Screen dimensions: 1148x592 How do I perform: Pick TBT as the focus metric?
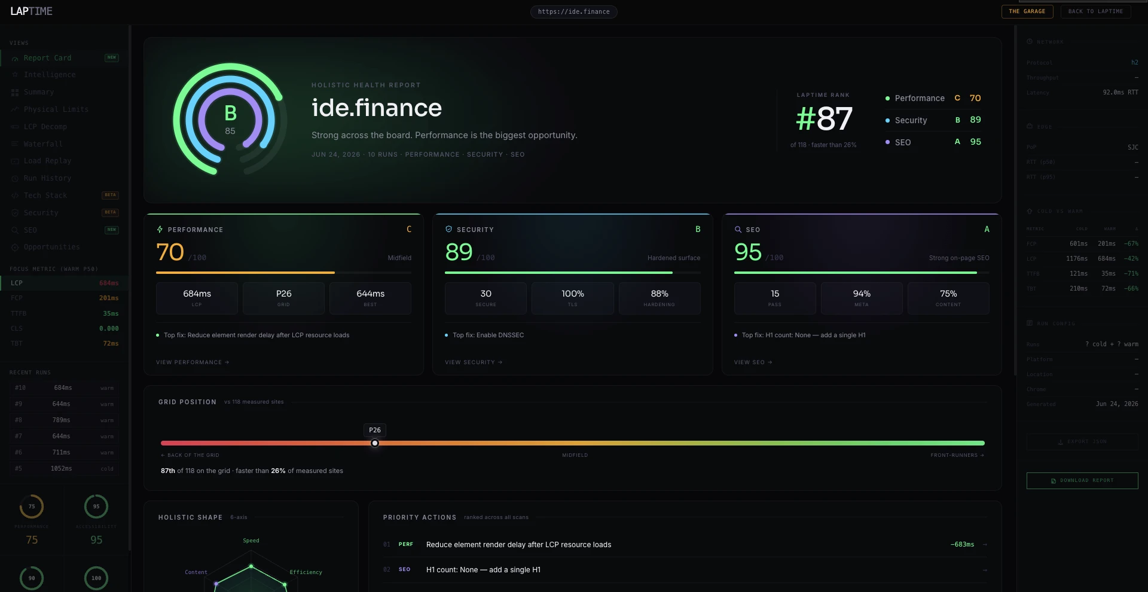coord(65,343)
